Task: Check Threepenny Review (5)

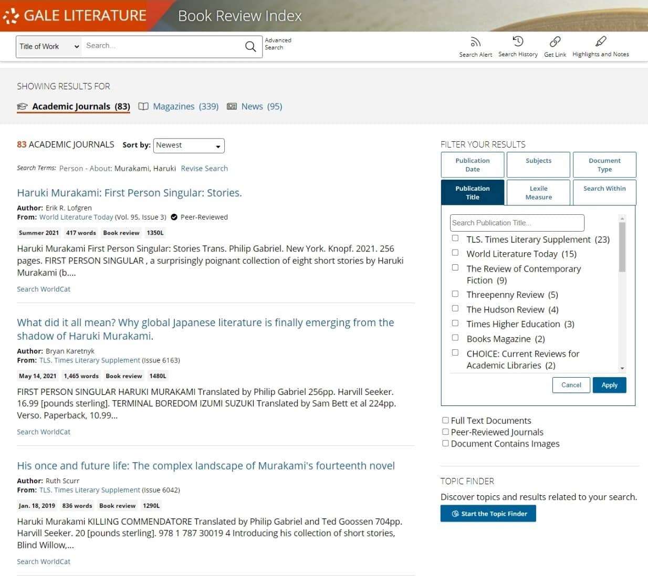Action: [455, 294]
